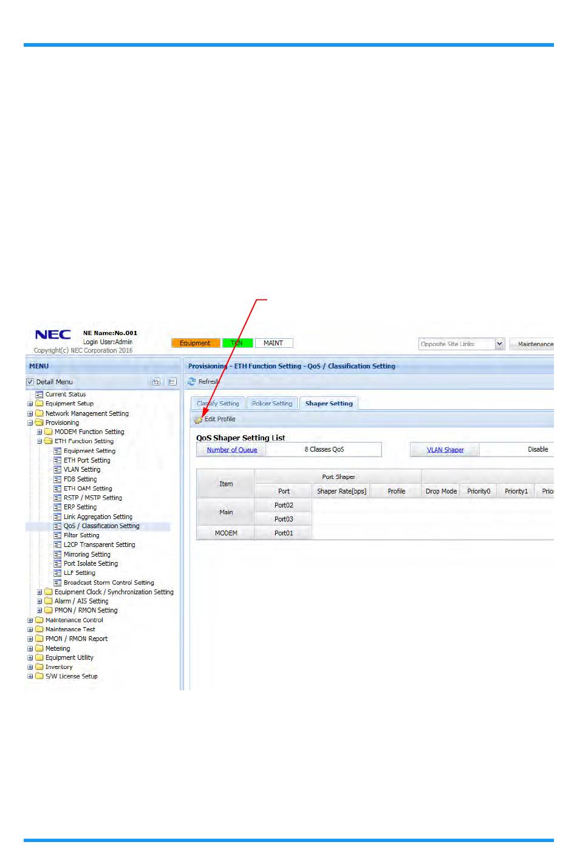The width and height of the screenshot is (577, 862).
Task: Expand the Network Management Setting node
Action: point(30,413)
